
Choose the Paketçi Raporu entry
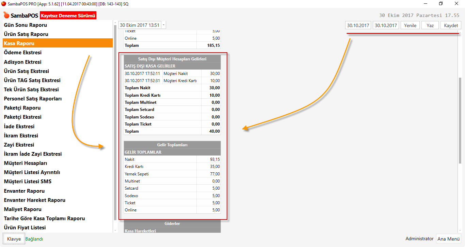point(22,108)
